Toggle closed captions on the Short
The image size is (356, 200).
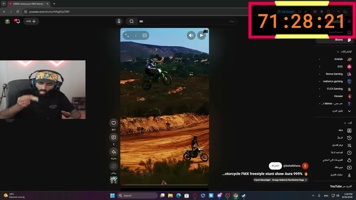coord(145,35)
